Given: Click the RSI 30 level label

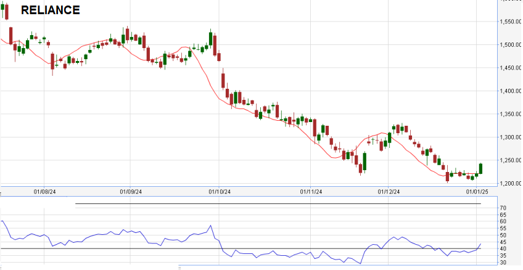Looking at the screenshot, I should 504,263.
